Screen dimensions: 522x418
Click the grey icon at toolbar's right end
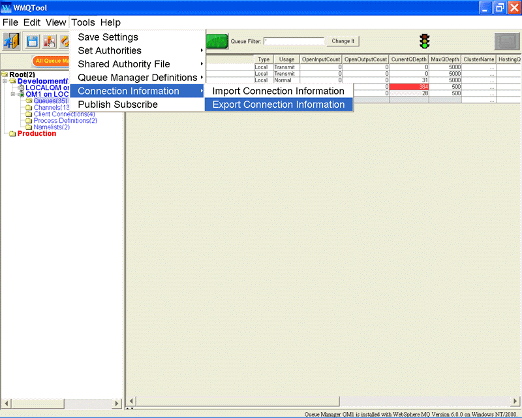507,41
